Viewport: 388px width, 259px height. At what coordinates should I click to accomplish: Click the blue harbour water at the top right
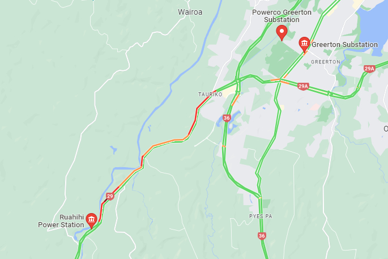tap(373, 25)
